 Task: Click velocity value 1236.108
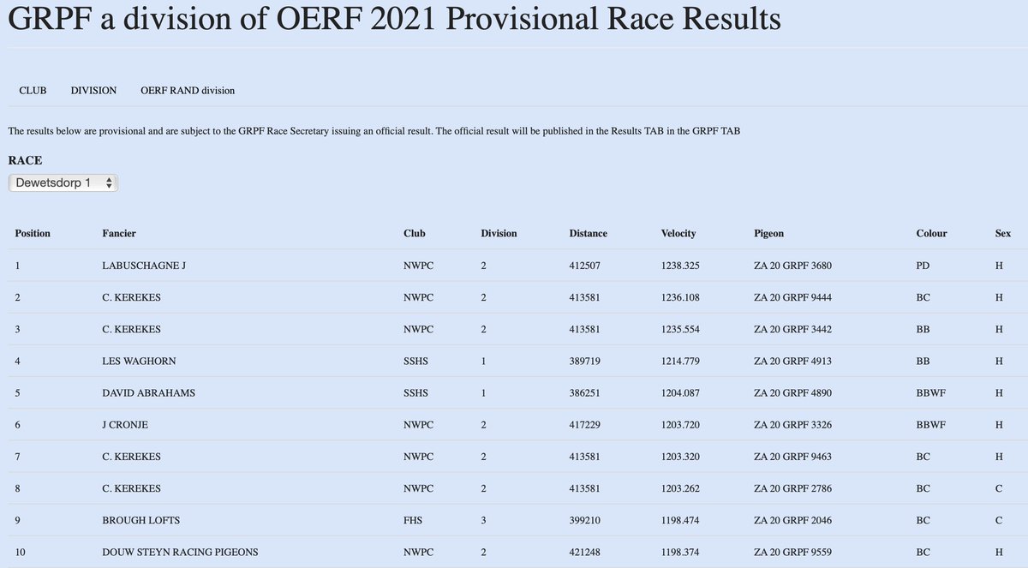681,297
